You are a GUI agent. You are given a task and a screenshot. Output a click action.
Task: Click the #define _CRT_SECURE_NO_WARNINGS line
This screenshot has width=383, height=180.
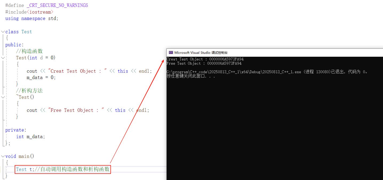pos(47,5)
